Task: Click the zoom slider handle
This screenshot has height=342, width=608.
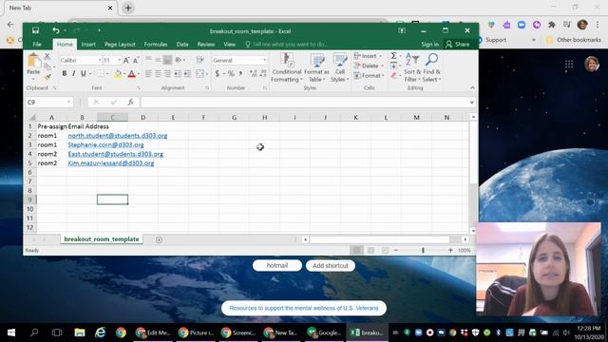Action: [x=423, y=251]
